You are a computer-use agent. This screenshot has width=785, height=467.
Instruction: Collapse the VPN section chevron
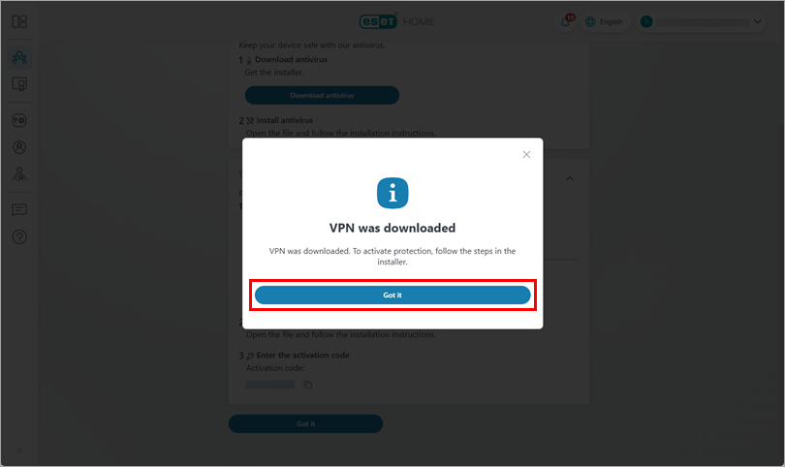click(570, 178)
